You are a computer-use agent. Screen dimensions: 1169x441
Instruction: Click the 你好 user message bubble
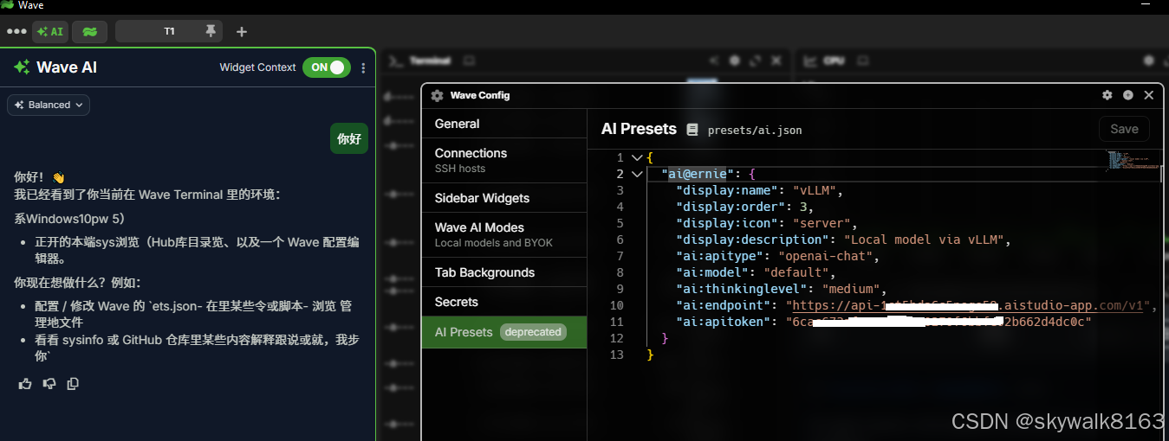tap(349, 138)
